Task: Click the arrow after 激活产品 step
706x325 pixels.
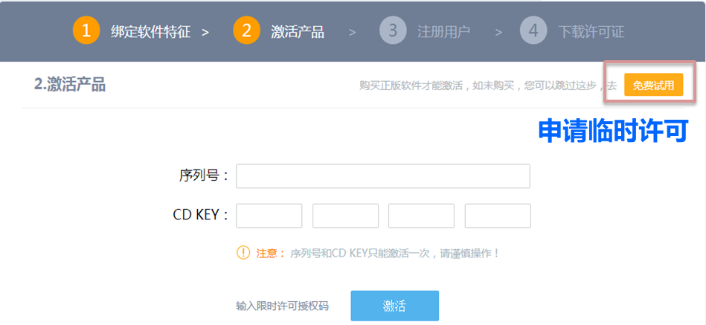Action: [353, 33]
